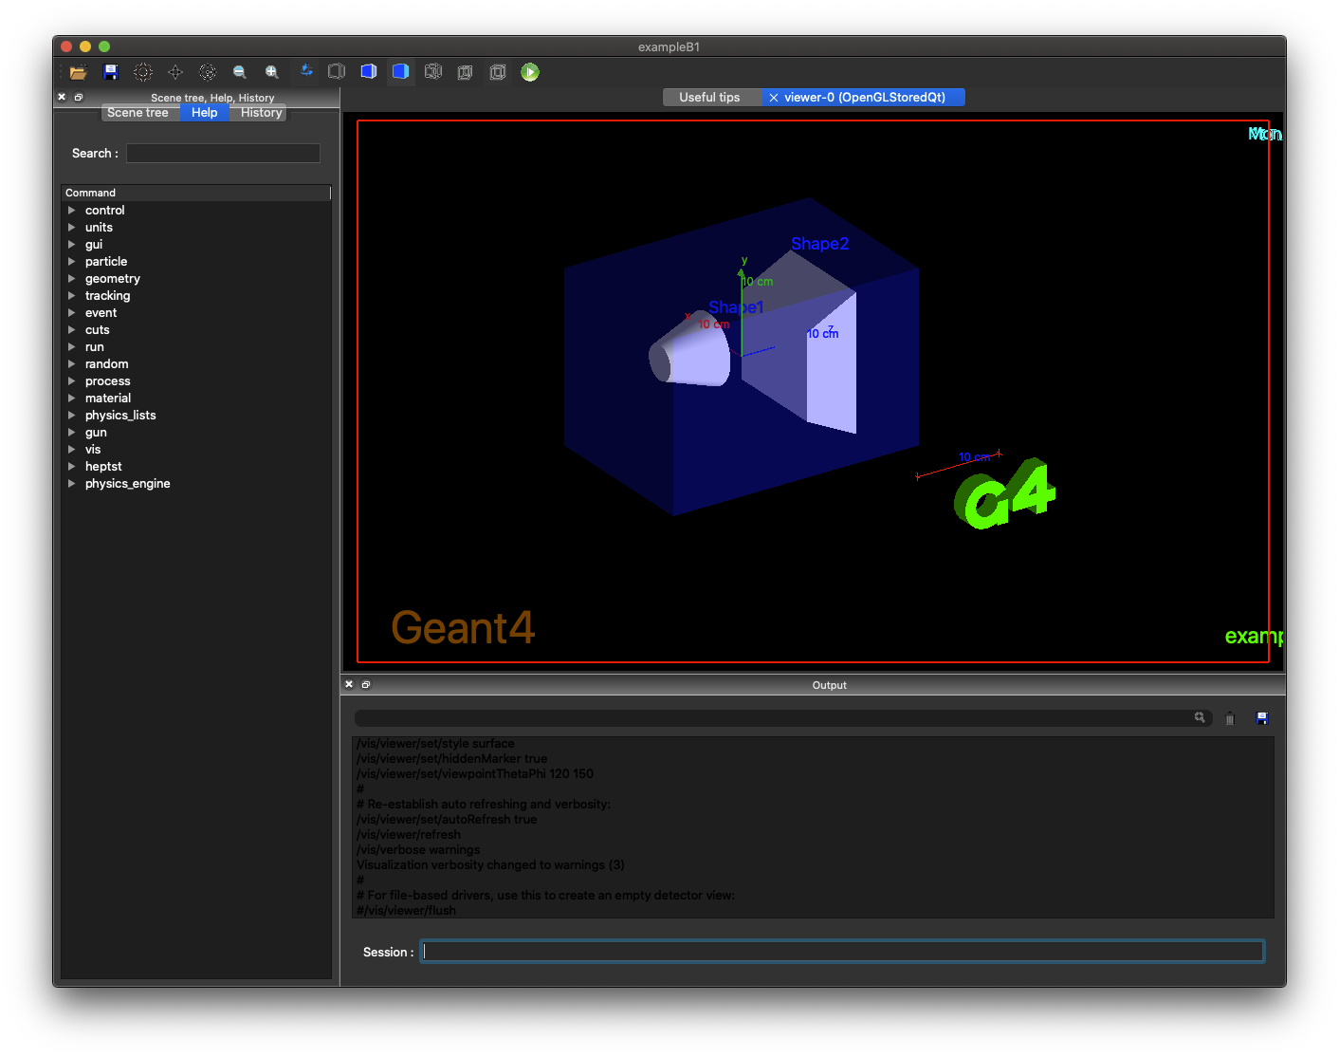Screen dimensions: 1339x1057
Task: Expand the run command group
Action: click(71, 347)
